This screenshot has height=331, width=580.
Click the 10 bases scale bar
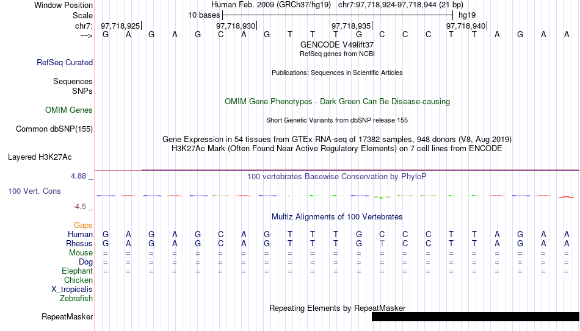coord(338,15)
